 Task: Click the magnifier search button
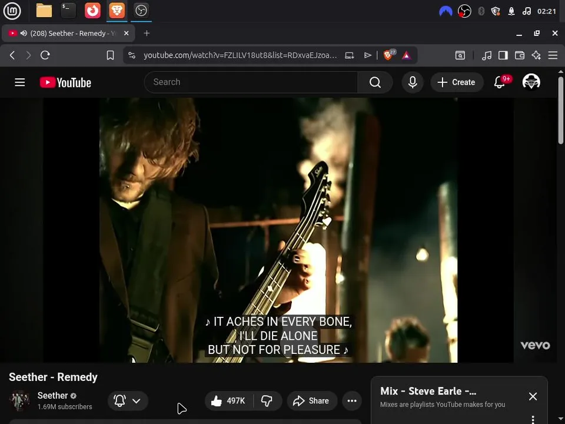(x=375, y=82)
